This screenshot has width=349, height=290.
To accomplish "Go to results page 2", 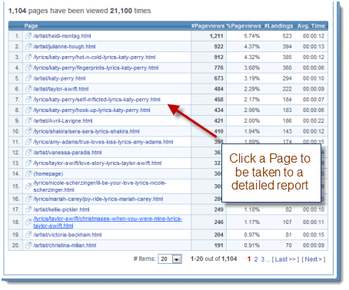I will 256,259.
